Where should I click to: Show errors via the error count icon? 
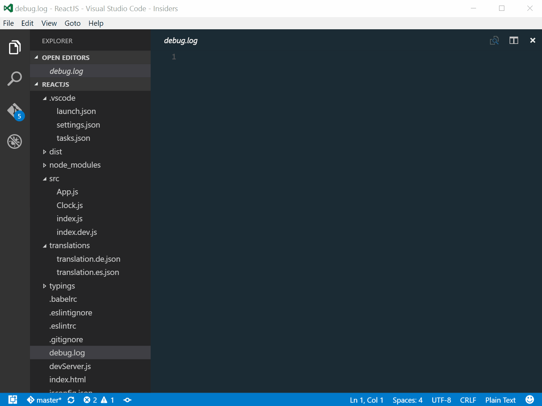click(90, 400)
